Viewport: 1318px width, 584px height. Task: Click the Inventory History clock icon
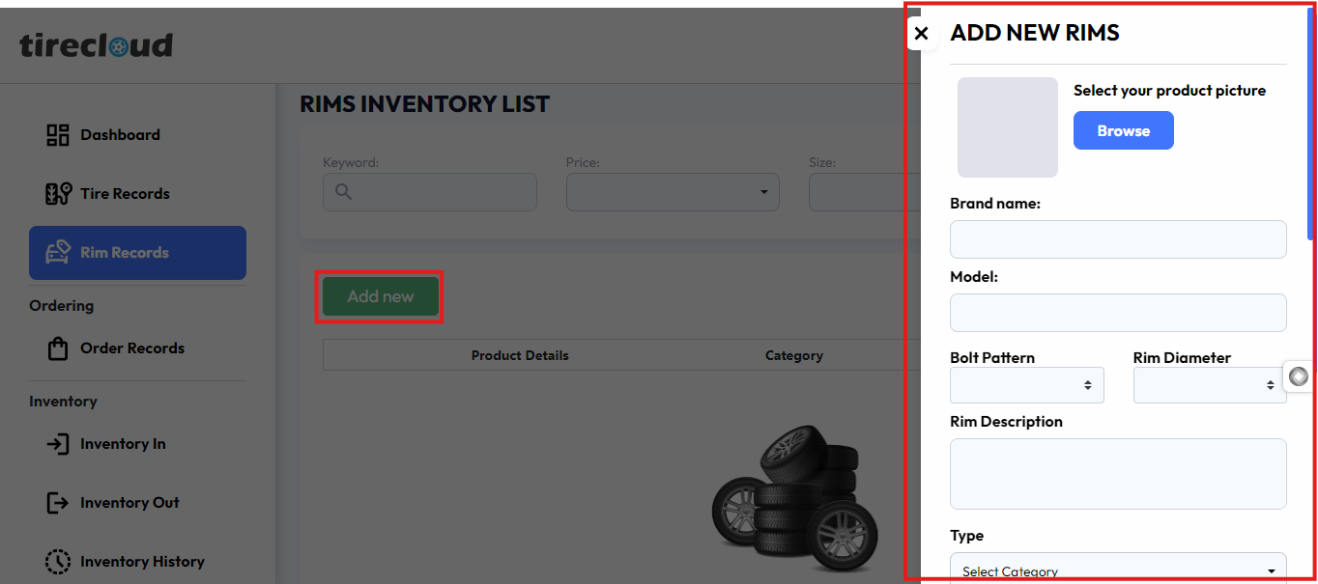pos(58,562)
